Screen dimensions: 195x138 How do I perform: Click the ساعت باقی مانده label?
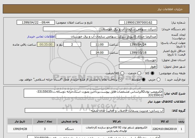(x=24, y=45)
